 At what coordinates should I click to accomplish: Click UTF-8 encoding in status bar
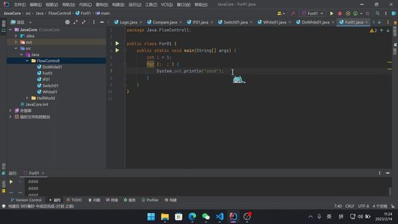coord(363,206)
